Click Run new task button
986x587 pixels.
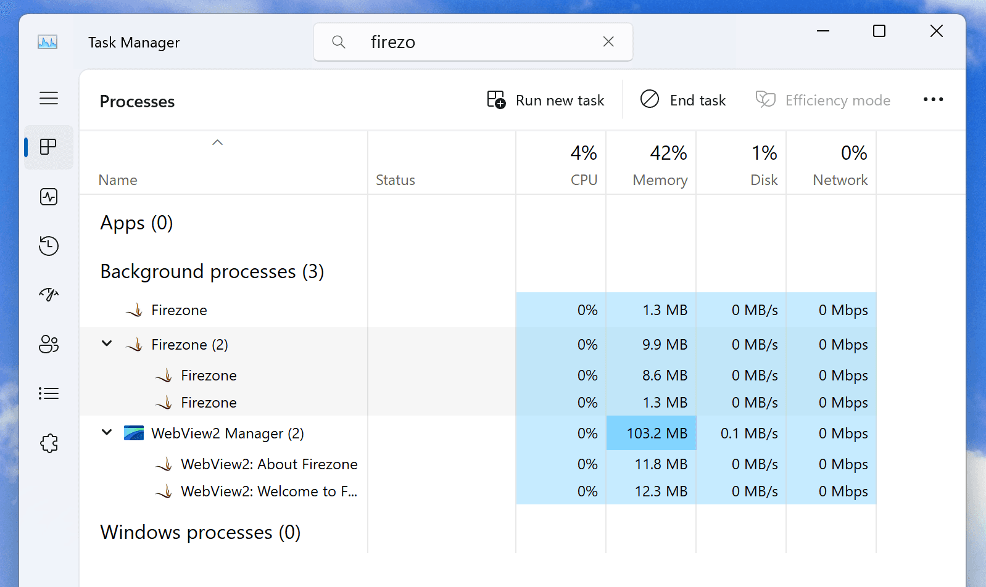(545, 100)
